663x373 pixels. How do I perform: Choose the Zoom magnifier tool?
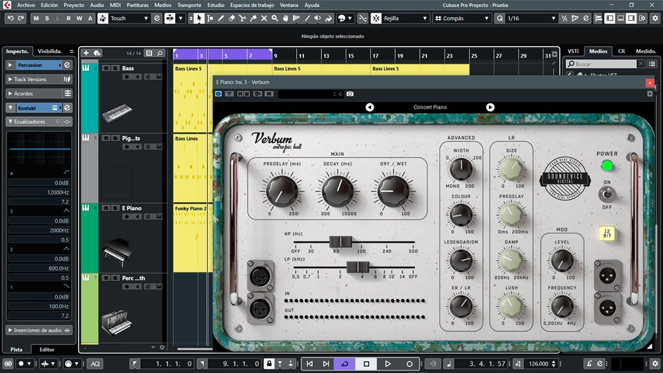pos(275,18)
